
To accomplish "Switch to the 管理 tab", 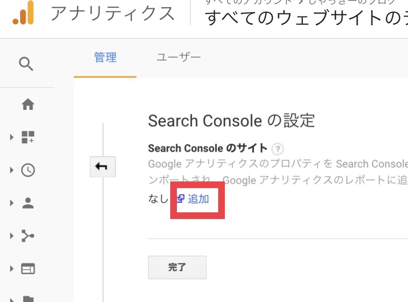I will pyautogui.click(x=105, y=57).
